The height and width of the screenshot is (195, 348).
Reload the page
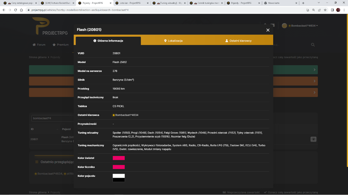[16, 10]
